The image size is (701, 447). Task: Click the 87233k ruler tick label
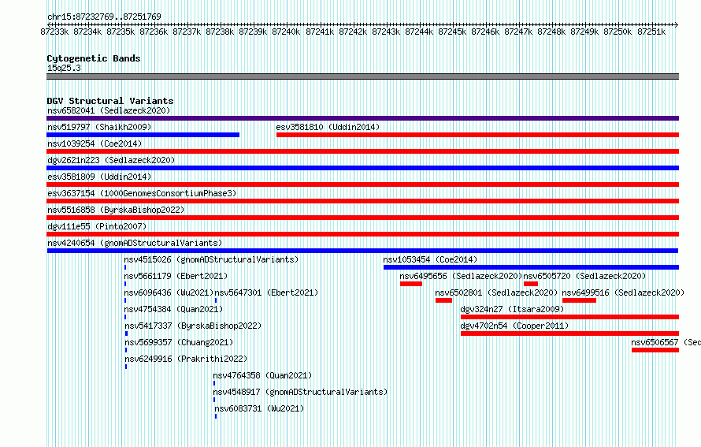[54, 32]
